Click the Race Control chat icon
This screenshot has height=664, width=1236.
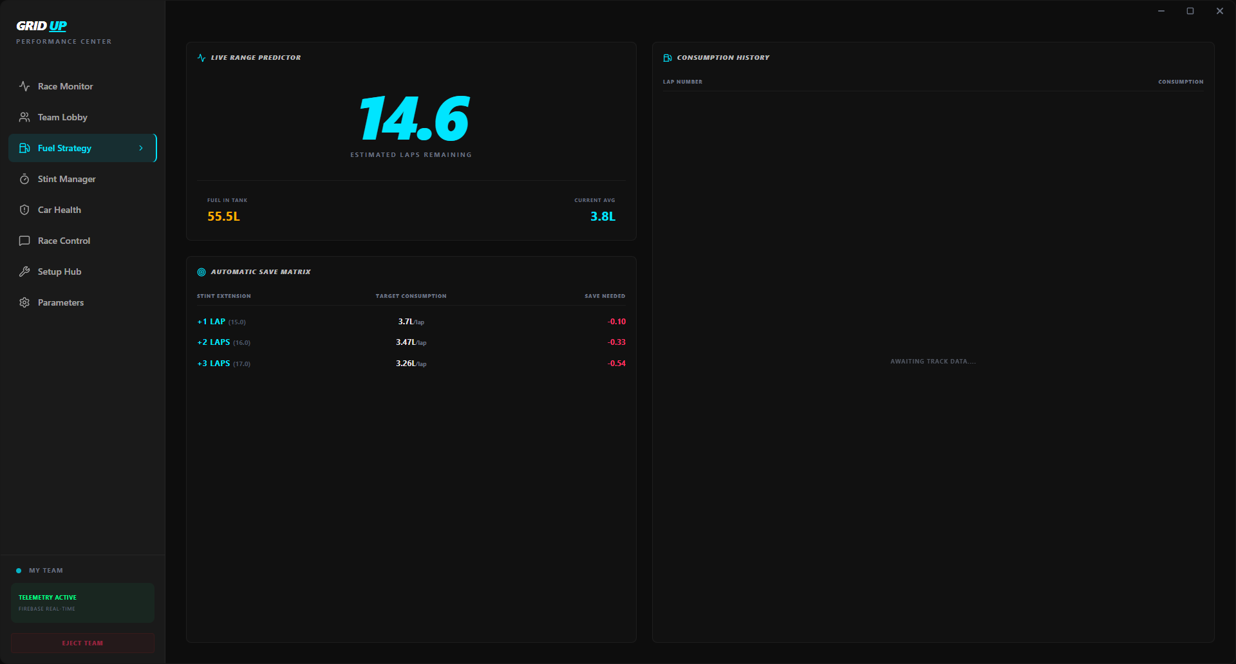pos(24,241)
